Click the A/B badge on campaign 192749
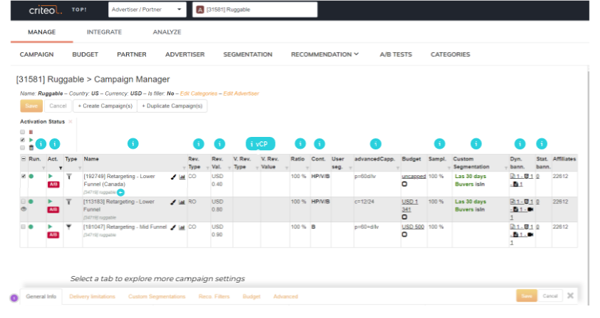 tap(53, 184)
